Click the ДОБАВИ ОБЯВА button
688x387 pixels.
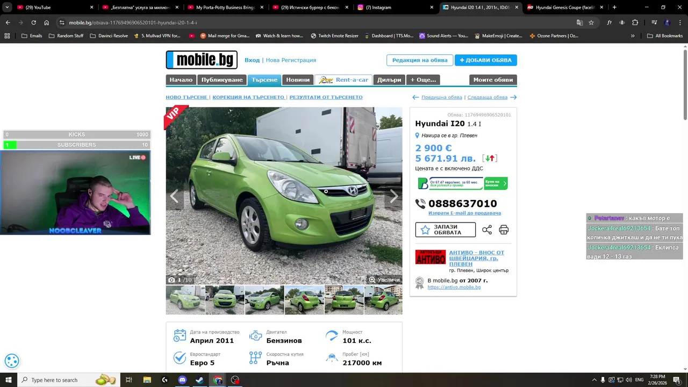[486, 60]
